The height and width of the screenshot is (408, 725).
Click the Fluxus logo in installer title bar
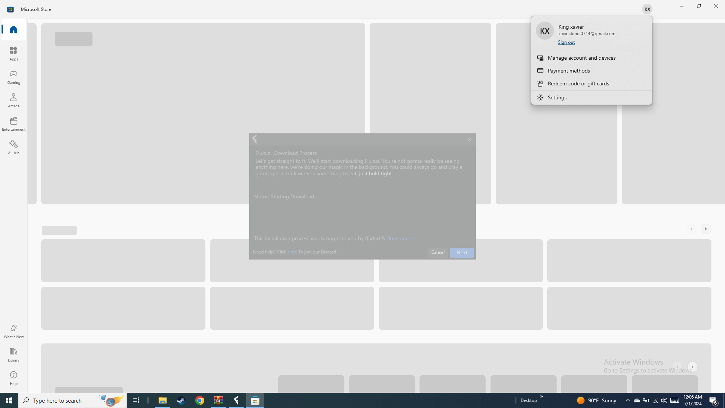[x=255, y=139]
